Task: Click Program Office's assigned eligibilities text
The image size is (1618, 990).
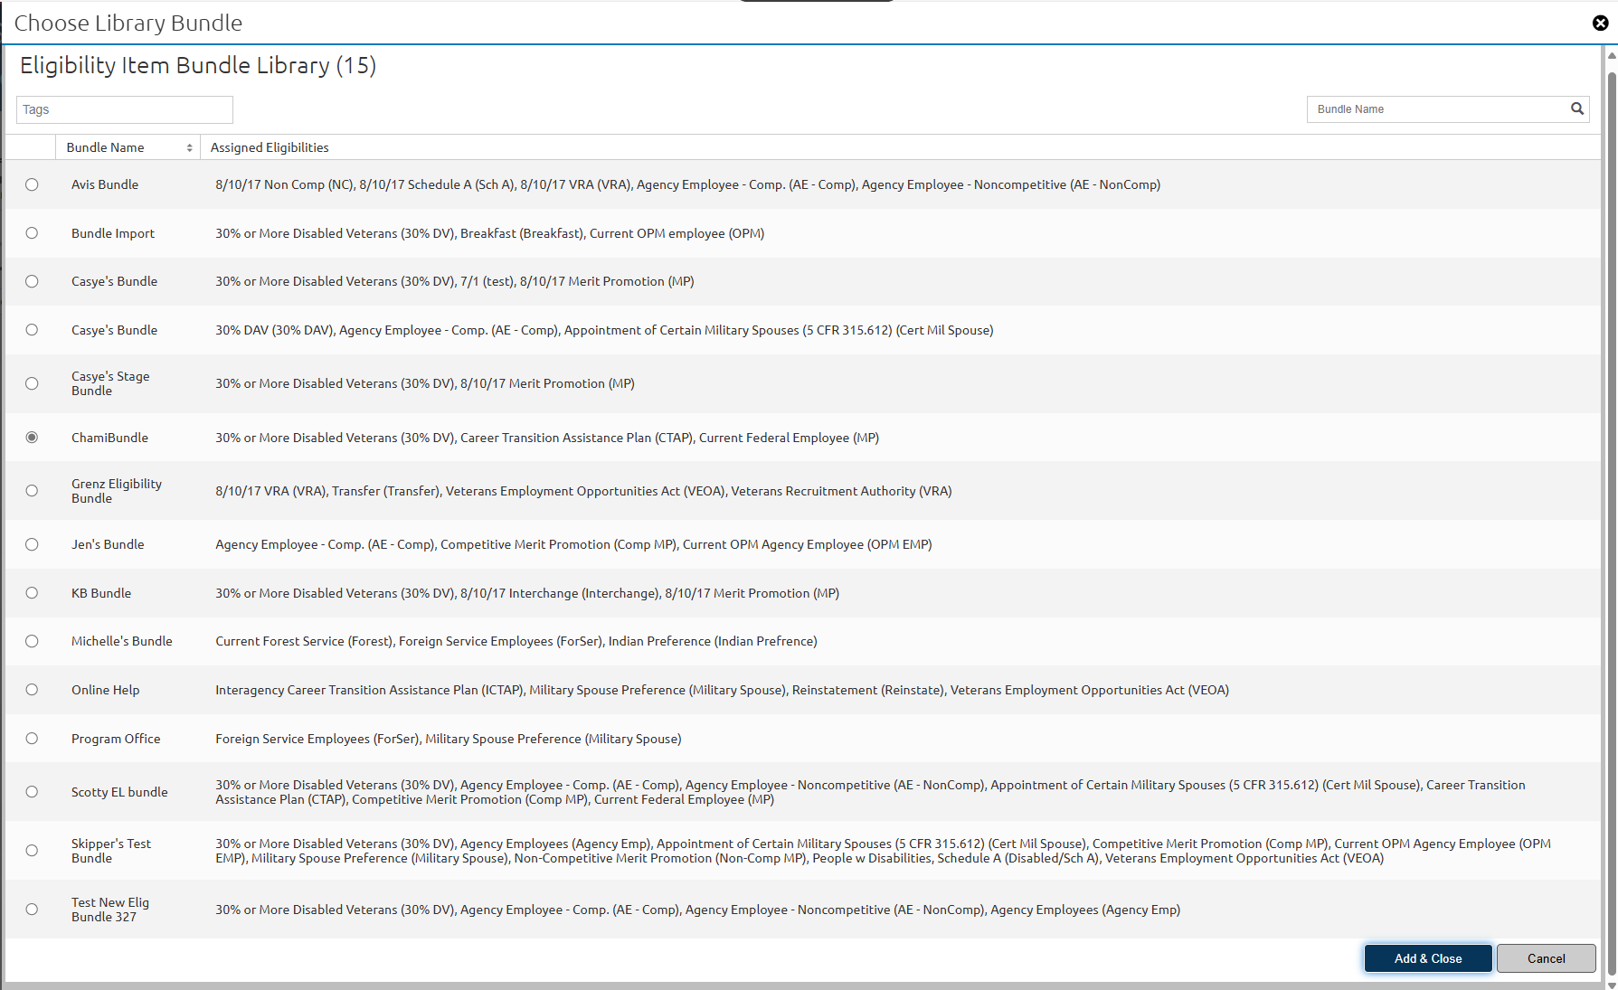Action: coord(449,739)
